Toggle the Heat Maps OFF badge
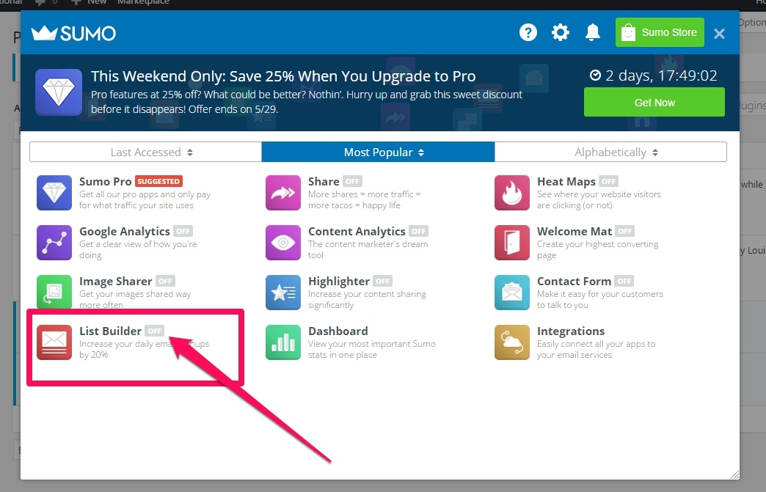 [609, 182]
